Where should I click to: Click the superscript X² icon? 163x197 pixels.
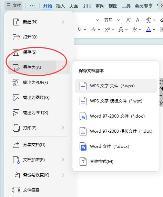click(x=107, y=30)
